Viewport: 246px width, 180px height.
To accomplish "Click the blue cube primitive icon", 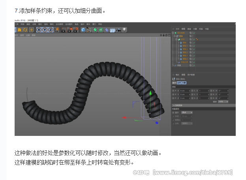I will [83, 30].
